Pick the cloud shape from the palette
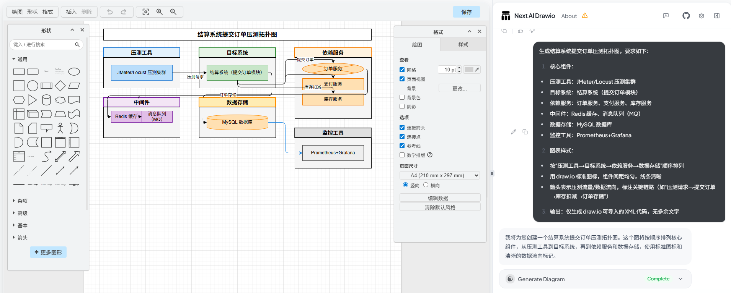 (60, 100)
